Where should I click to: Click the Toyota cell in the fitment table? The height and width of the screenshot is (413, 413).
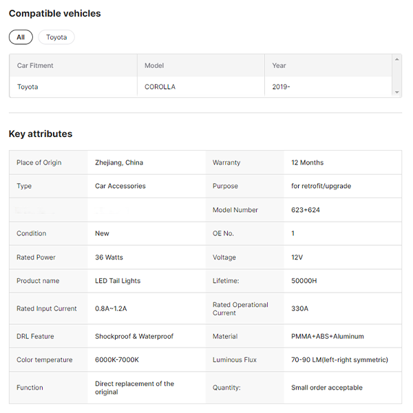pos(28,87)
